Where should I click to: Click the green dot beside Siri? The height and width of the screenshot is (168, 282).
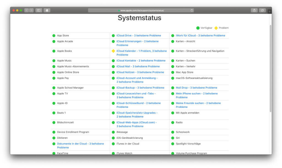(x=173, y=138)
